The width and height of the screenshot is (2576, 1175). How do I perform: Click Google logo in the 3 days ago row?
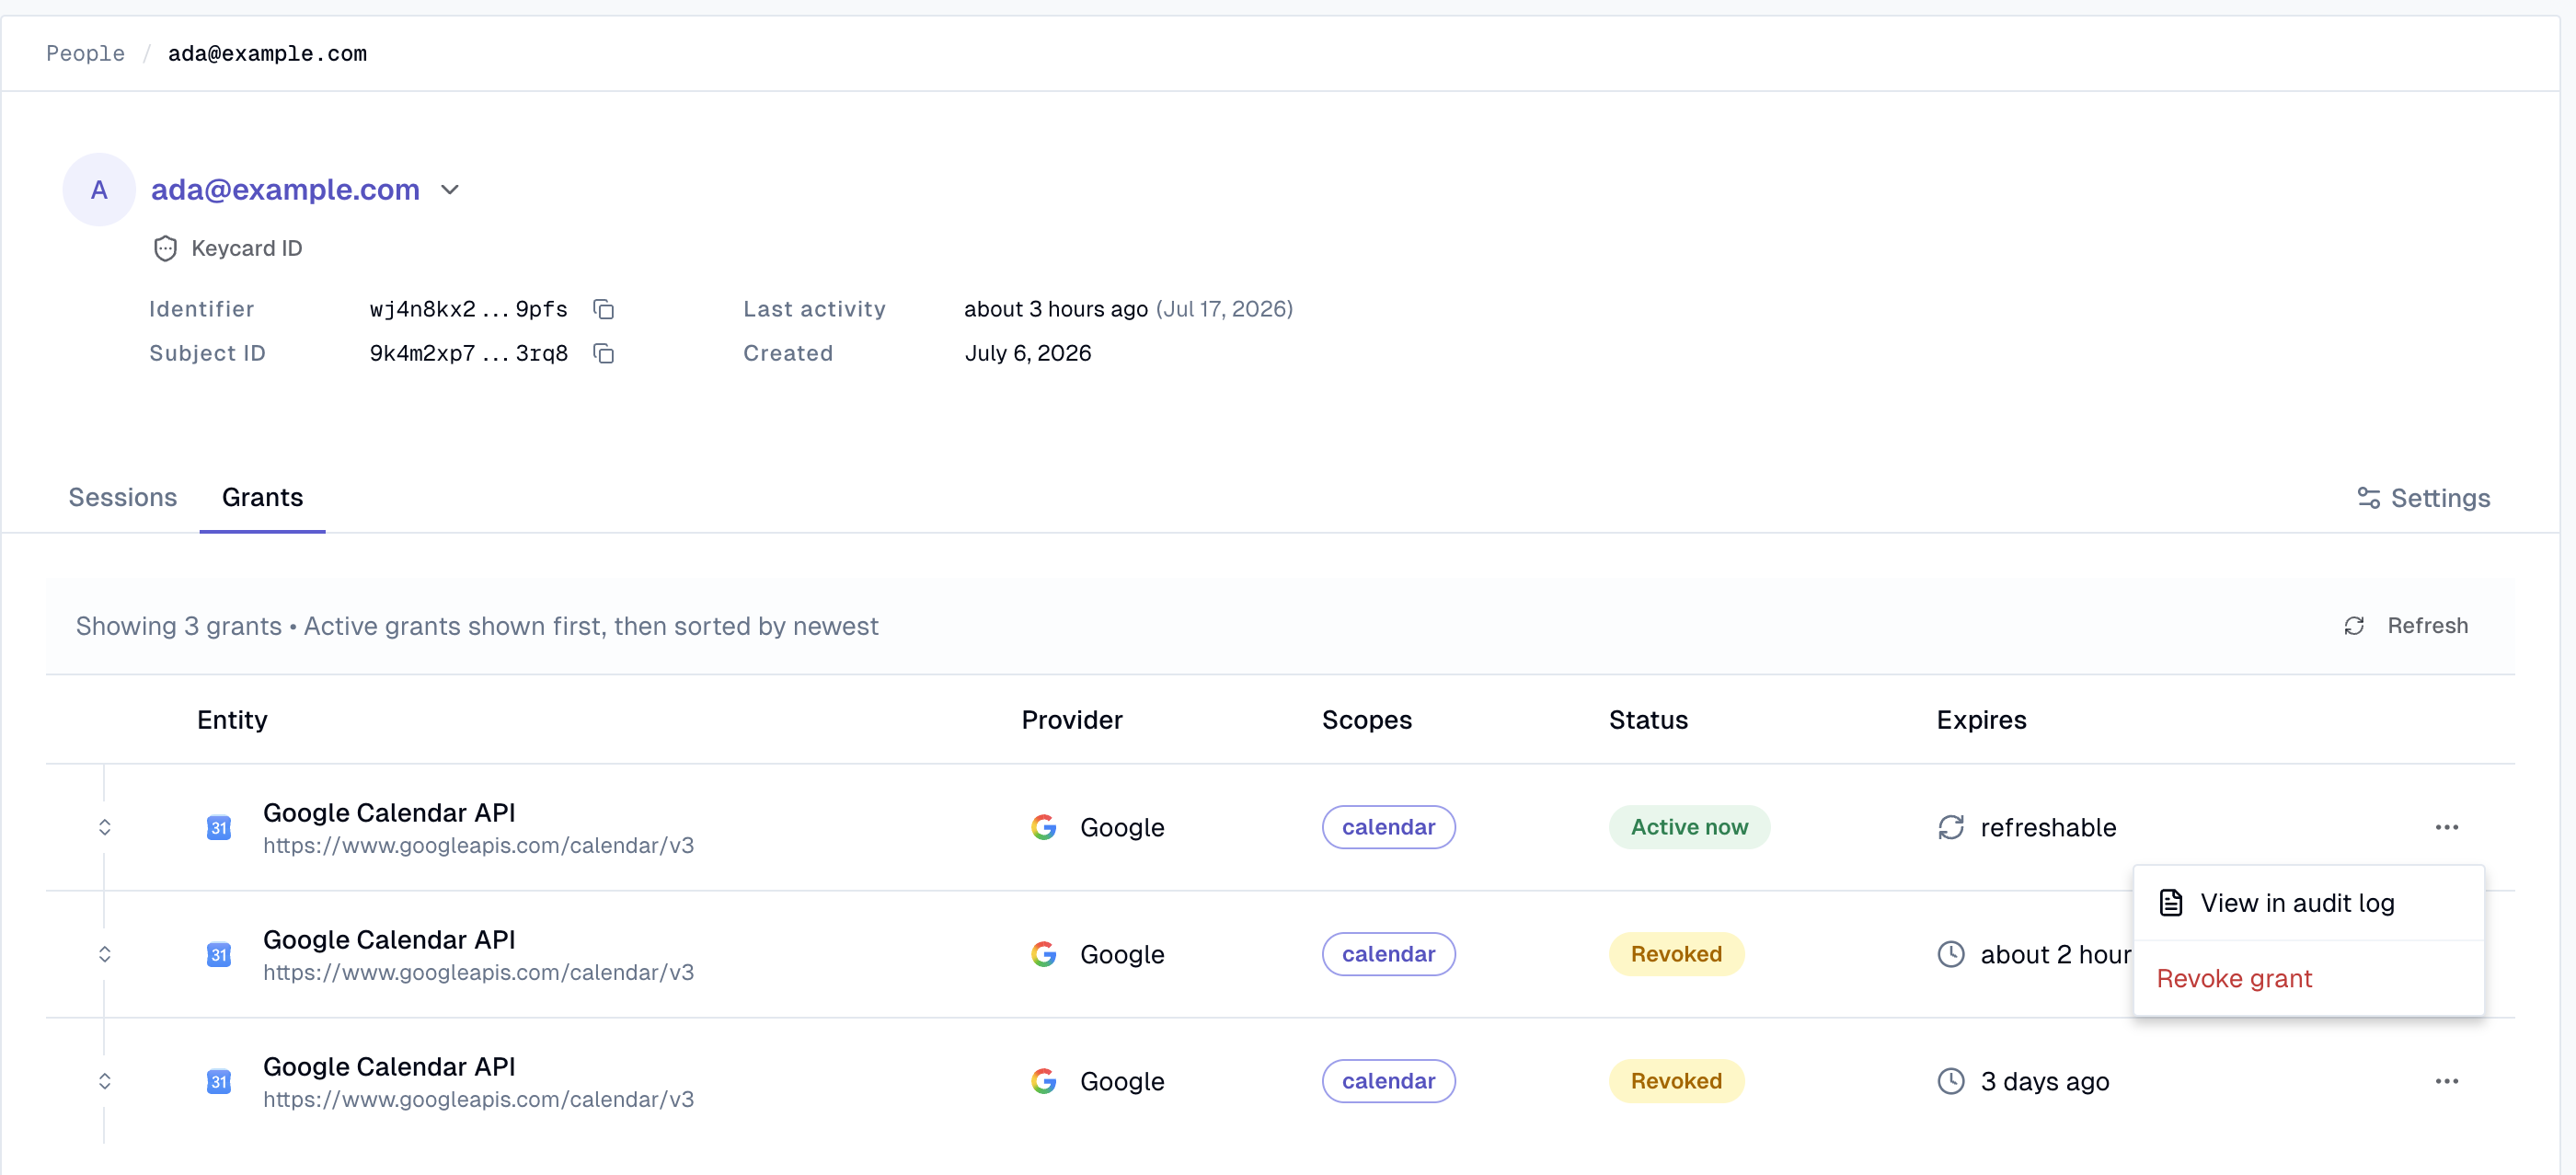click(1044, 1081)
